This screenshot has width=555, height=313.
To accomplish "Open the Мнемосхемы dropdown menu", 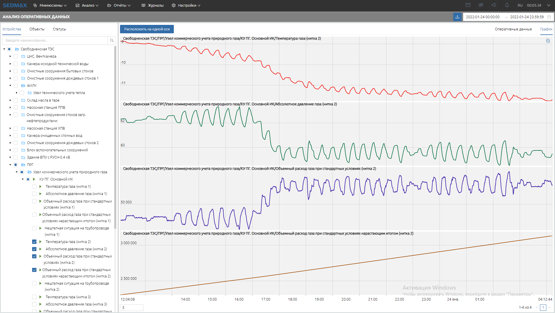I will [x=50, y=5].
